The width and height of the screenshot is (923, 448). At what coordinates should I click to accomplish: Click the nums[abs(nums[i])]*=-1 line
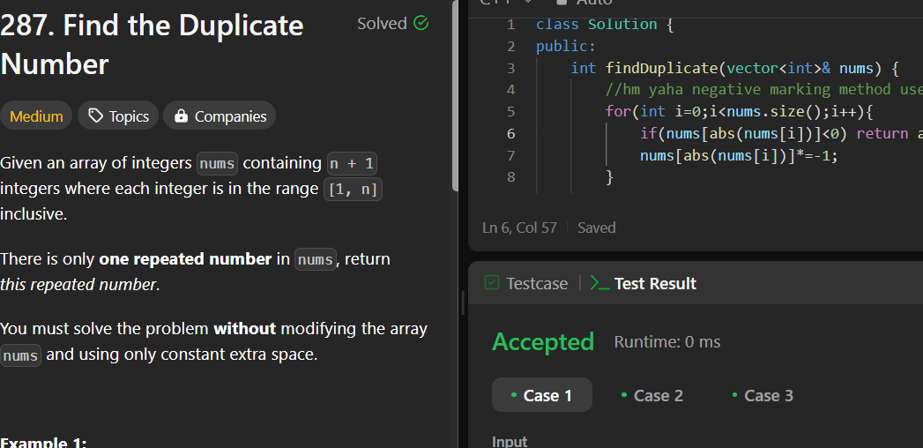(739, 155)
